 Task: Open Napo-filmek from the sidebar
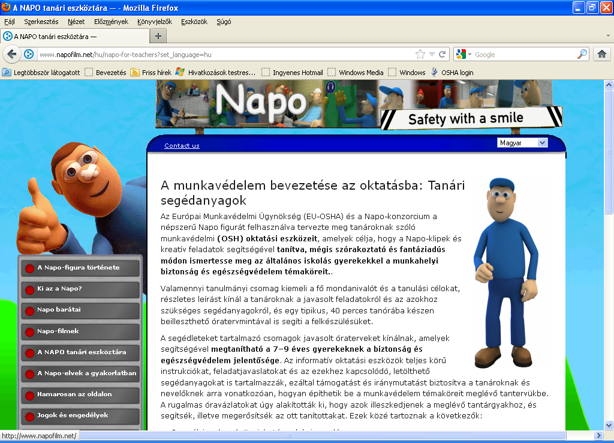pos(80,331)
